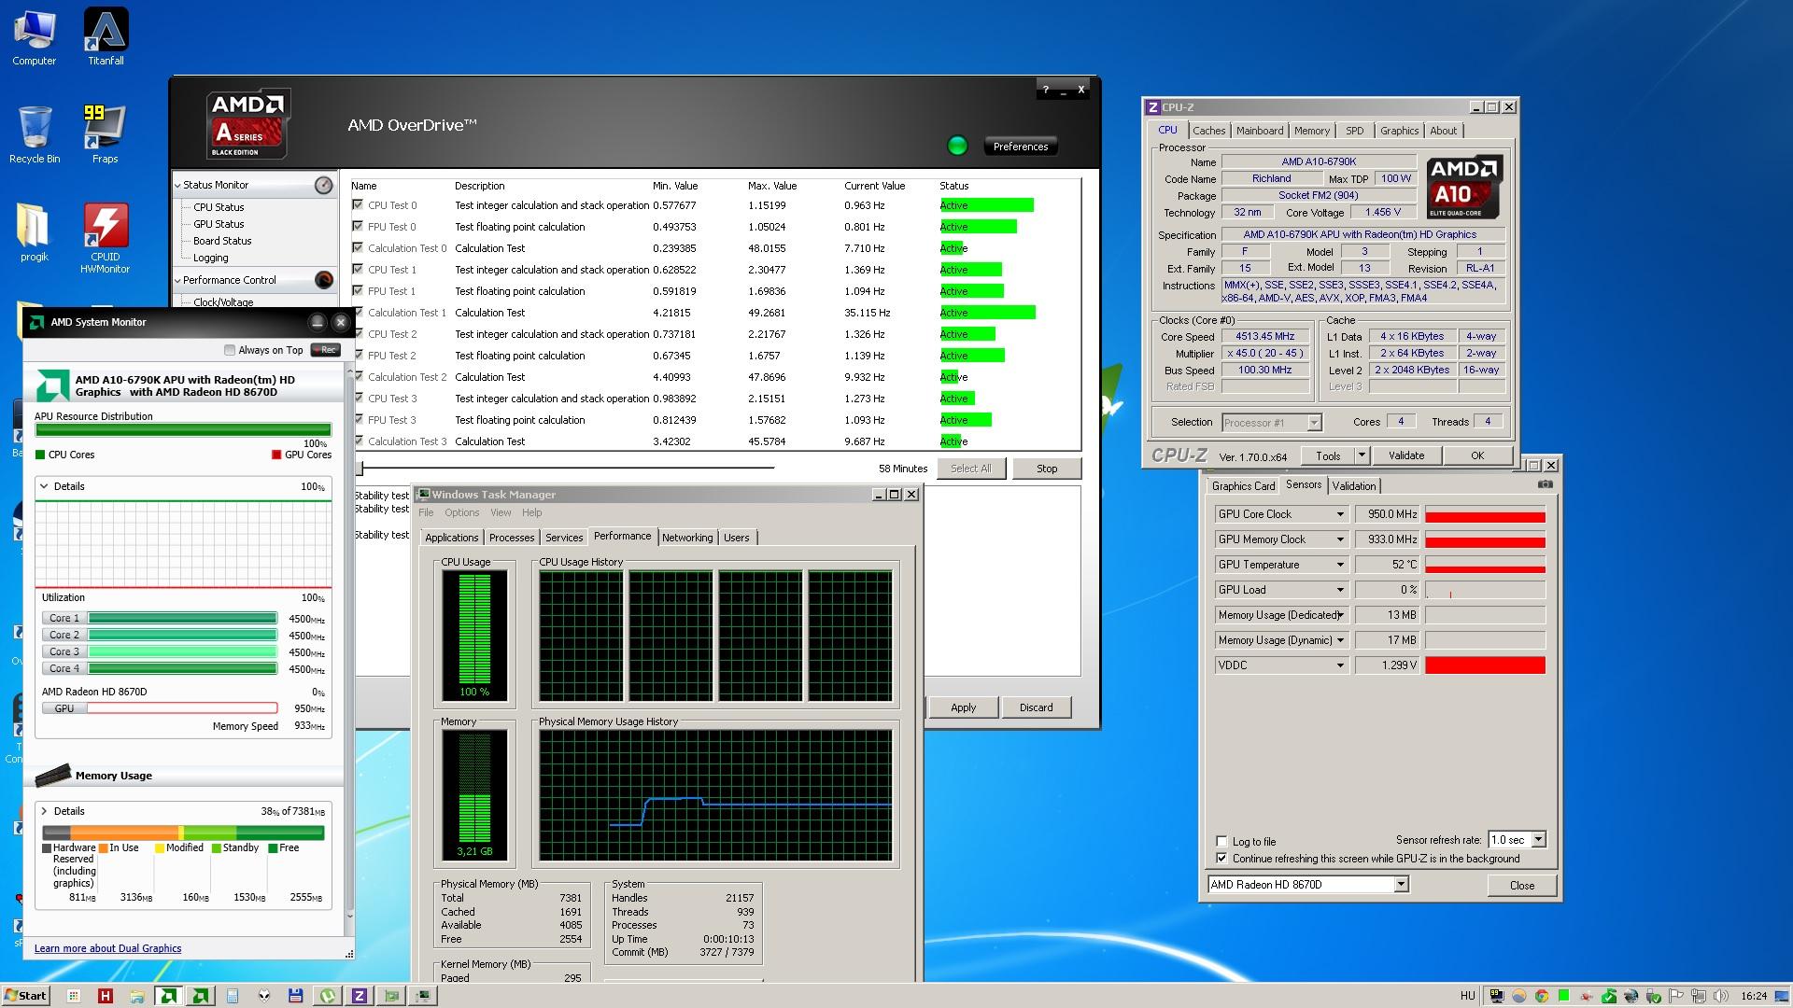Toggle the FPU Test 0 checkbox

click(358, 226)
